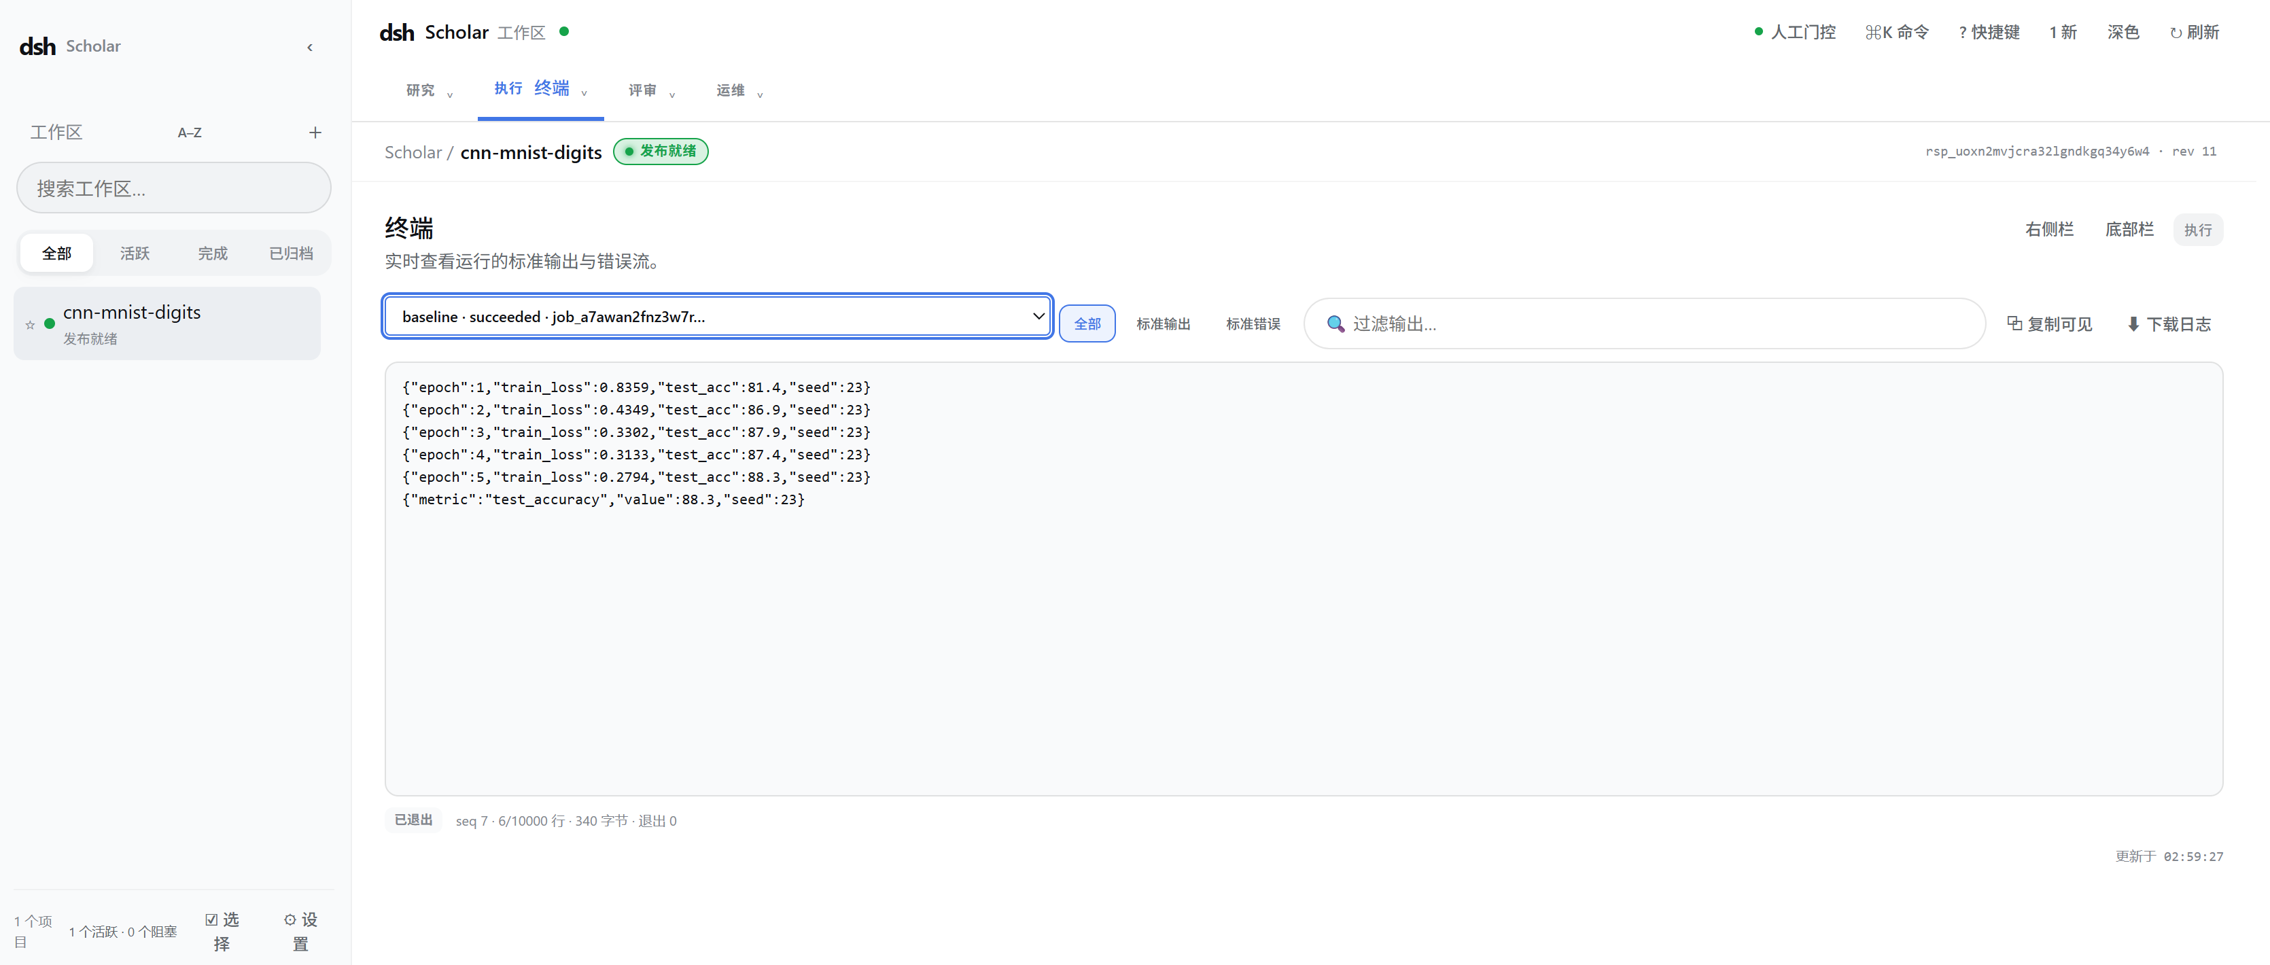
Task: Enable 选择 selection mode in the sidebar footer
Action: [x=221, y=932]
